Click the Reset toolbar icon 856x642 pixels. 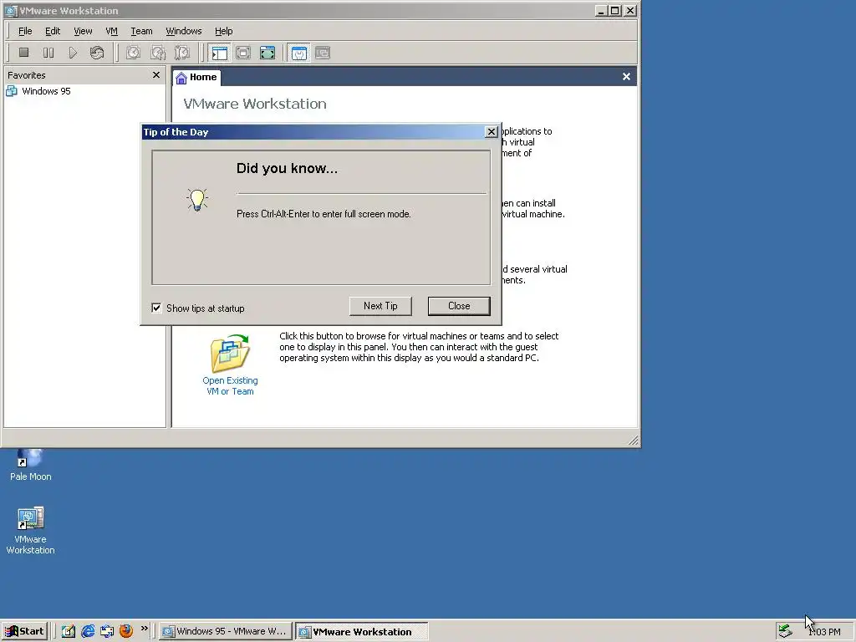97,53
